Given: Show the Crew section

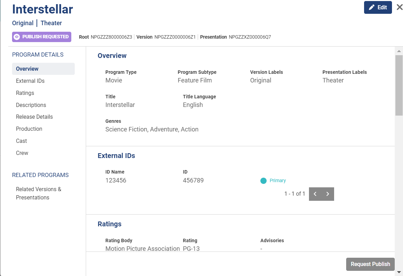Looking at the screenshot, I should pyautogui.click(x=22, y=153).
